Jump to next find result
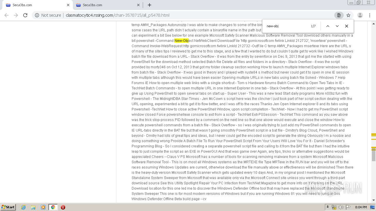 pos(337,26)
